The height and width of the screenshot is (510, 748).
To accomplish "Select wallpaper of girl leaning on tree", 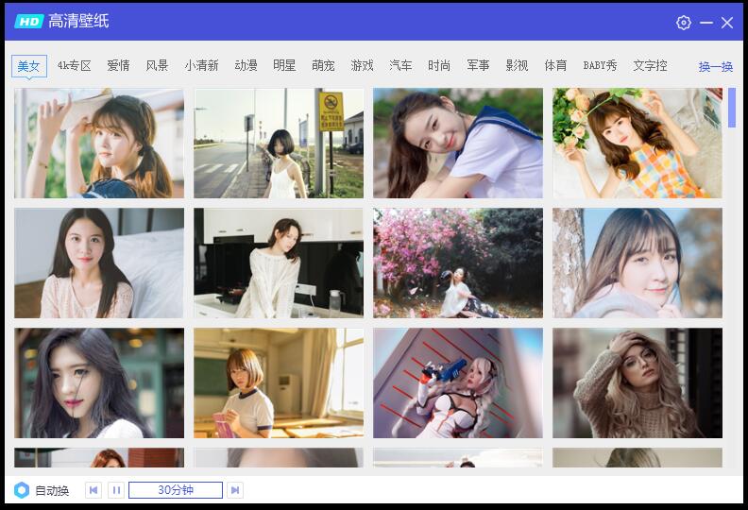I will 637,263.
